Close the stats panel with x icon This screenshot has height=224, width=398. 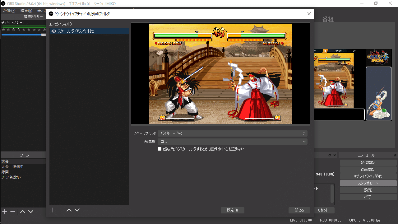[335, 155]
